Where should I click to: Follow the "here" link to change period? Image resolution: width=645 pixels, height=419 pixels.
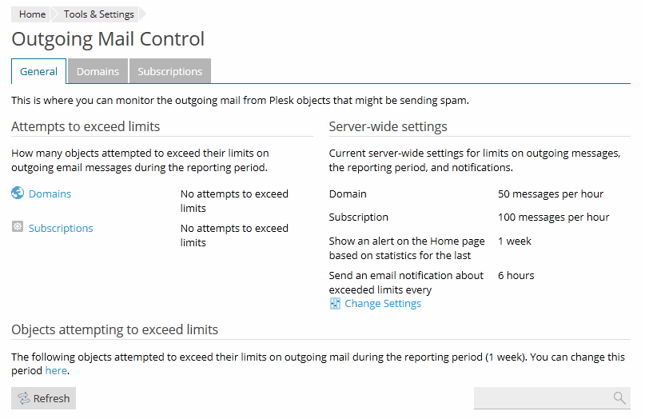pyautogui.click(x=56, y=371)
